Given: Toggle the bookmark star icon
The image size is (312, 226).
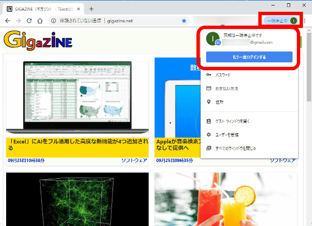Looking at the screenshot, I should click(184, 21).
